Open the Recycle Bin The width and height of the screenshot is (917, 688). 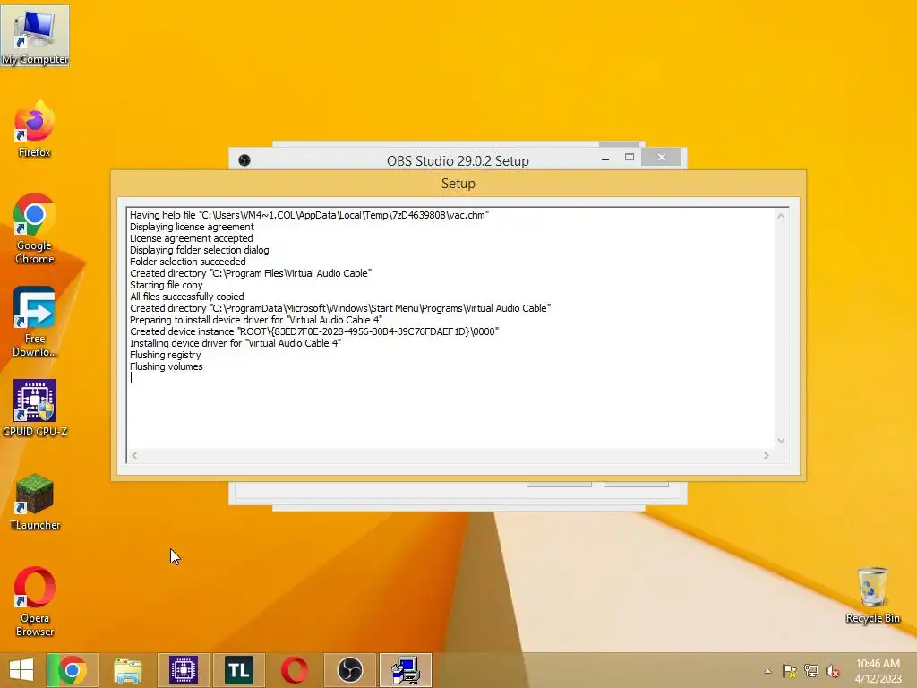tap(872, 595)
